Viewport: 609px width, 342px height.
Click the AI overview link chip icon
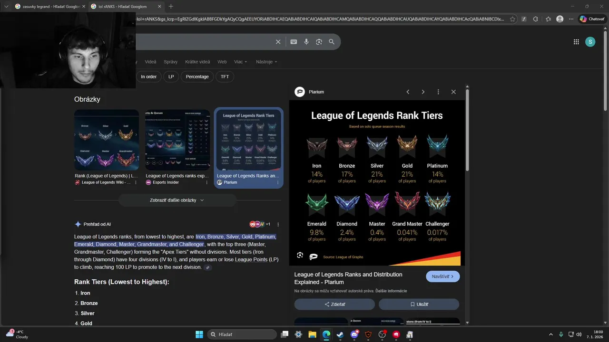tap(207, 267)
